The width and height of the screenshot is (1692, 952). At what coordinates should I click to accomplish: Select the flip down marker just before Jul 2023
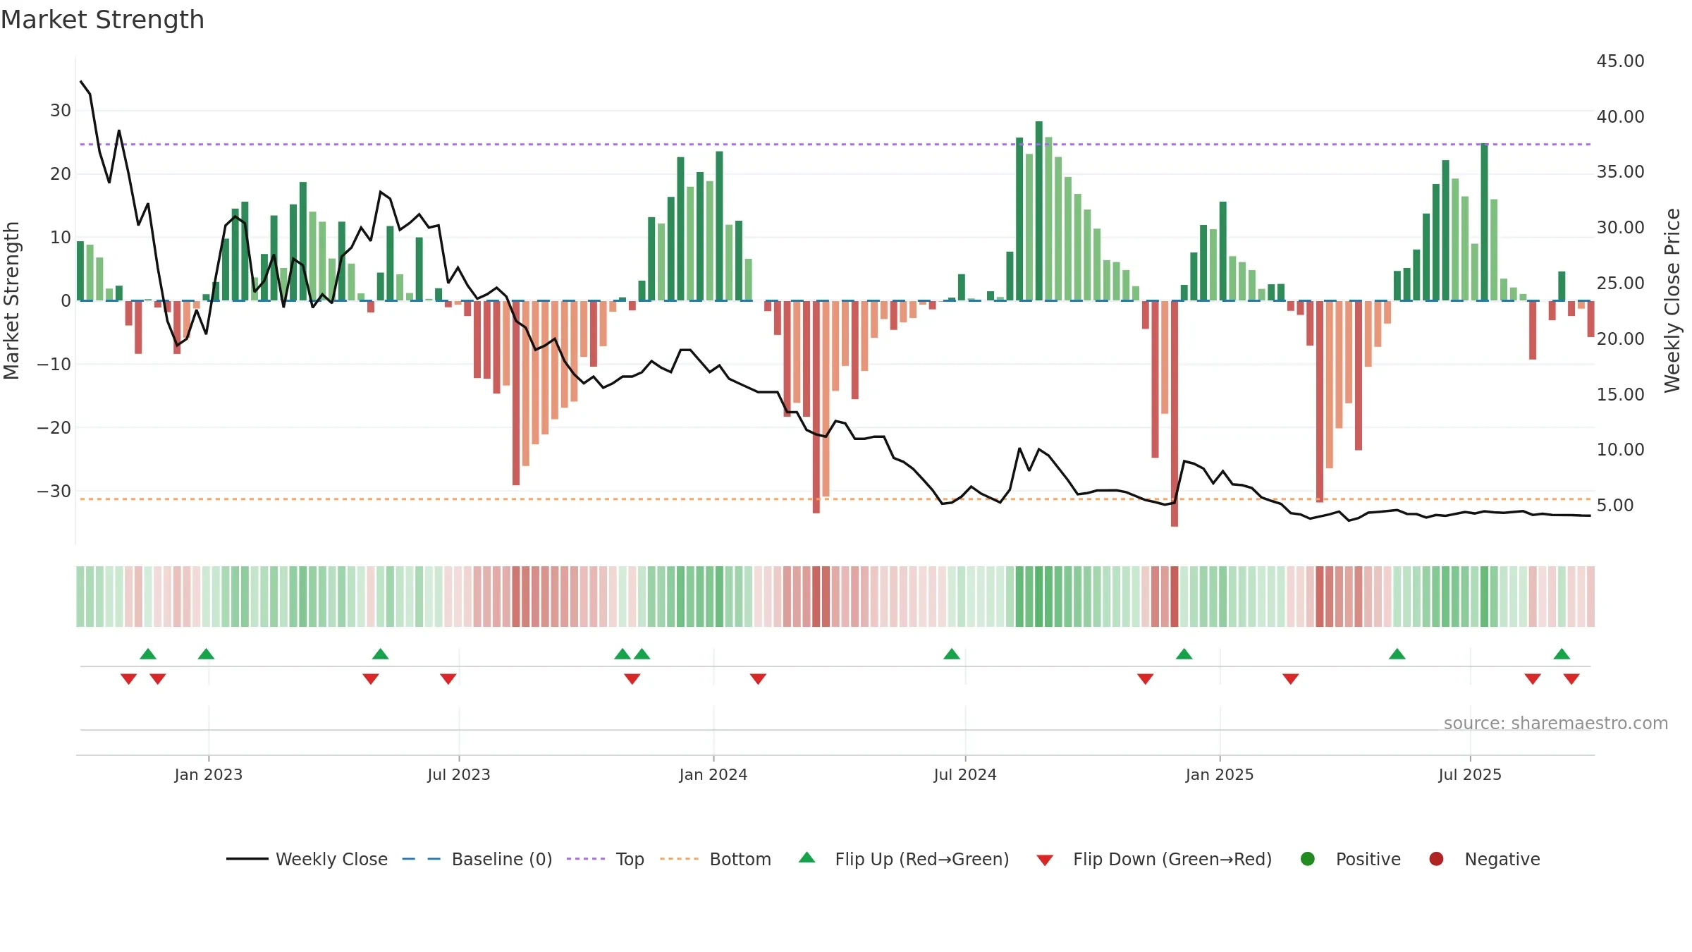point(448,679)
